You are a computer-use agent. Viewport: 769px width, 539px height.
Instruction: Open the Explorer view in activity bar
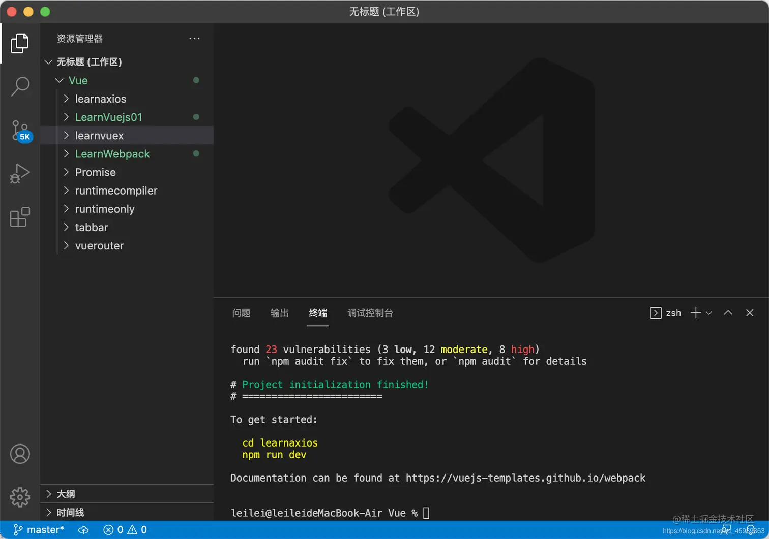(x=20, y=43)
